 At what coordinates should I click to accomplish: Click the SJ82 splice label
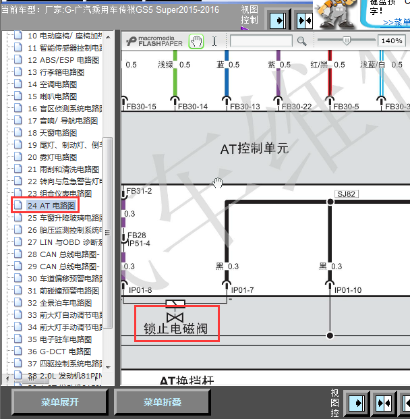pyautogui.click(x=347, y=194)
